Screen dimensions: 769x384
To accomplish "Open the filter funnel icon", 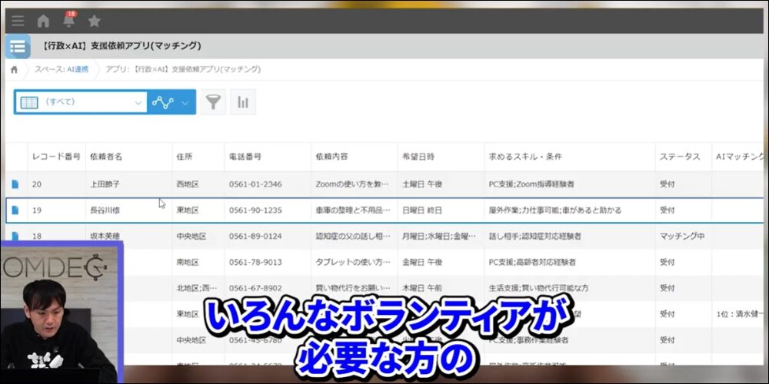I will 214,102.
